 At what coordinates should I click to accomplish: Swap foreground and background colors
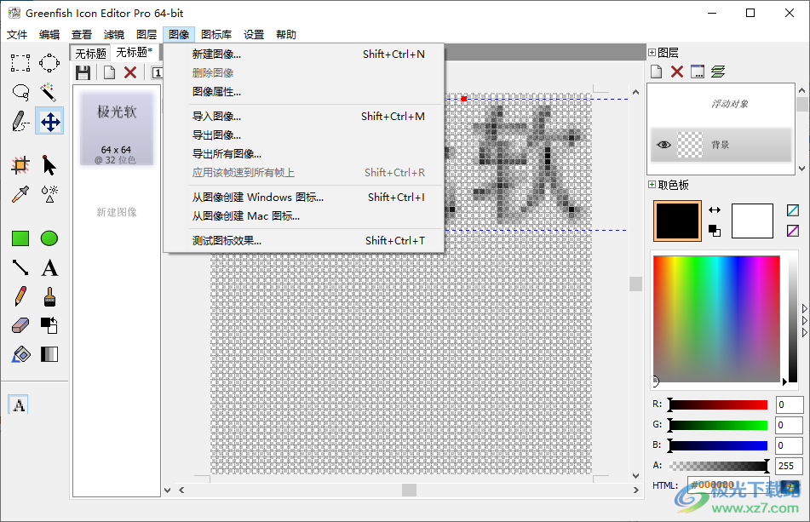click(715, 209)
